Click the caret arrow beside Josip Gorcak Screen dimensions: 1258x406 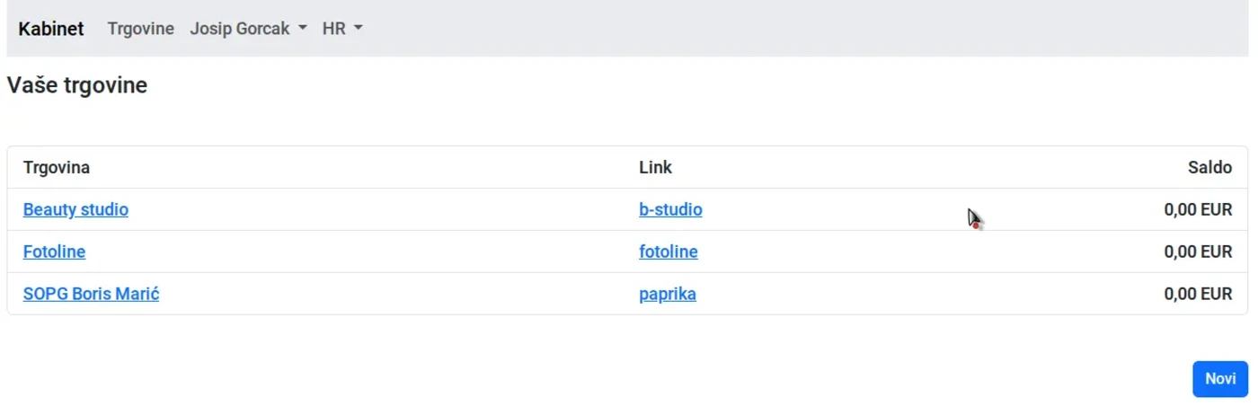[303, 29]
